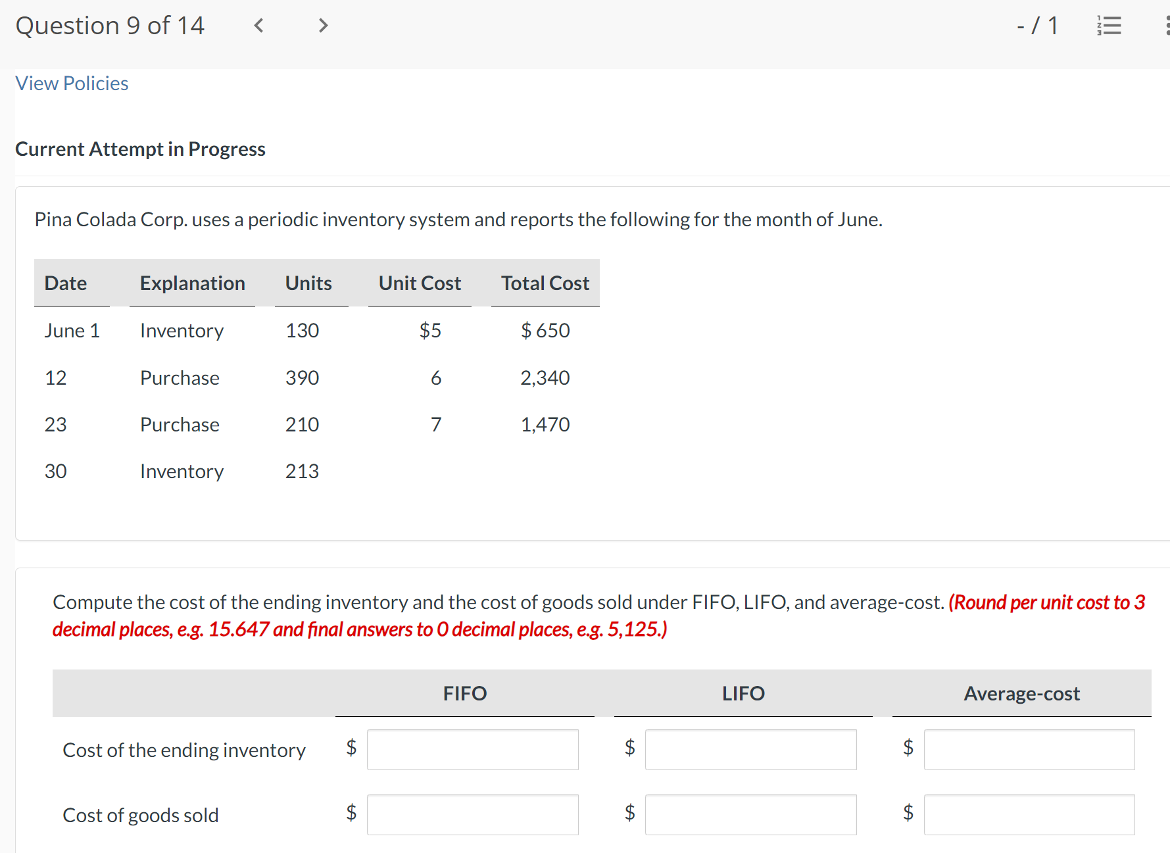Click LIFO ending inventory input field
The height and width of the screenshot is (853, 1170).
[x=751, y=750]
